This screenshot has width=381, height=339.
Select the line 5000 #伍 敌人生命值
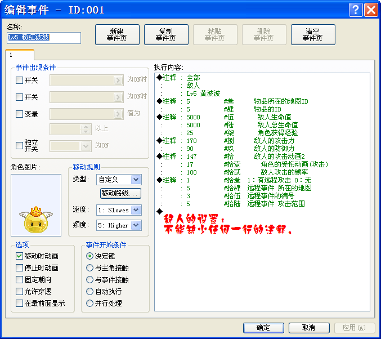tap(262, 117)
